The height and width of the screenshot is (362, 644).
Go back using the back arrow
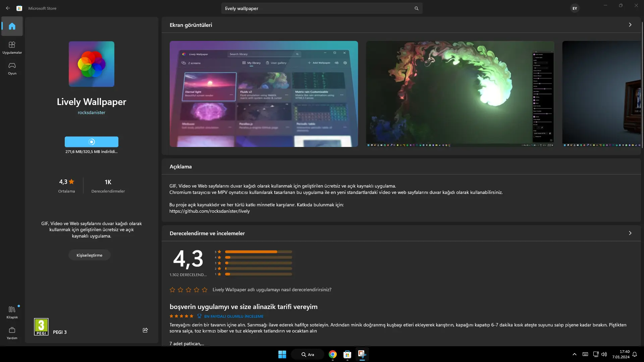[8, 8]
